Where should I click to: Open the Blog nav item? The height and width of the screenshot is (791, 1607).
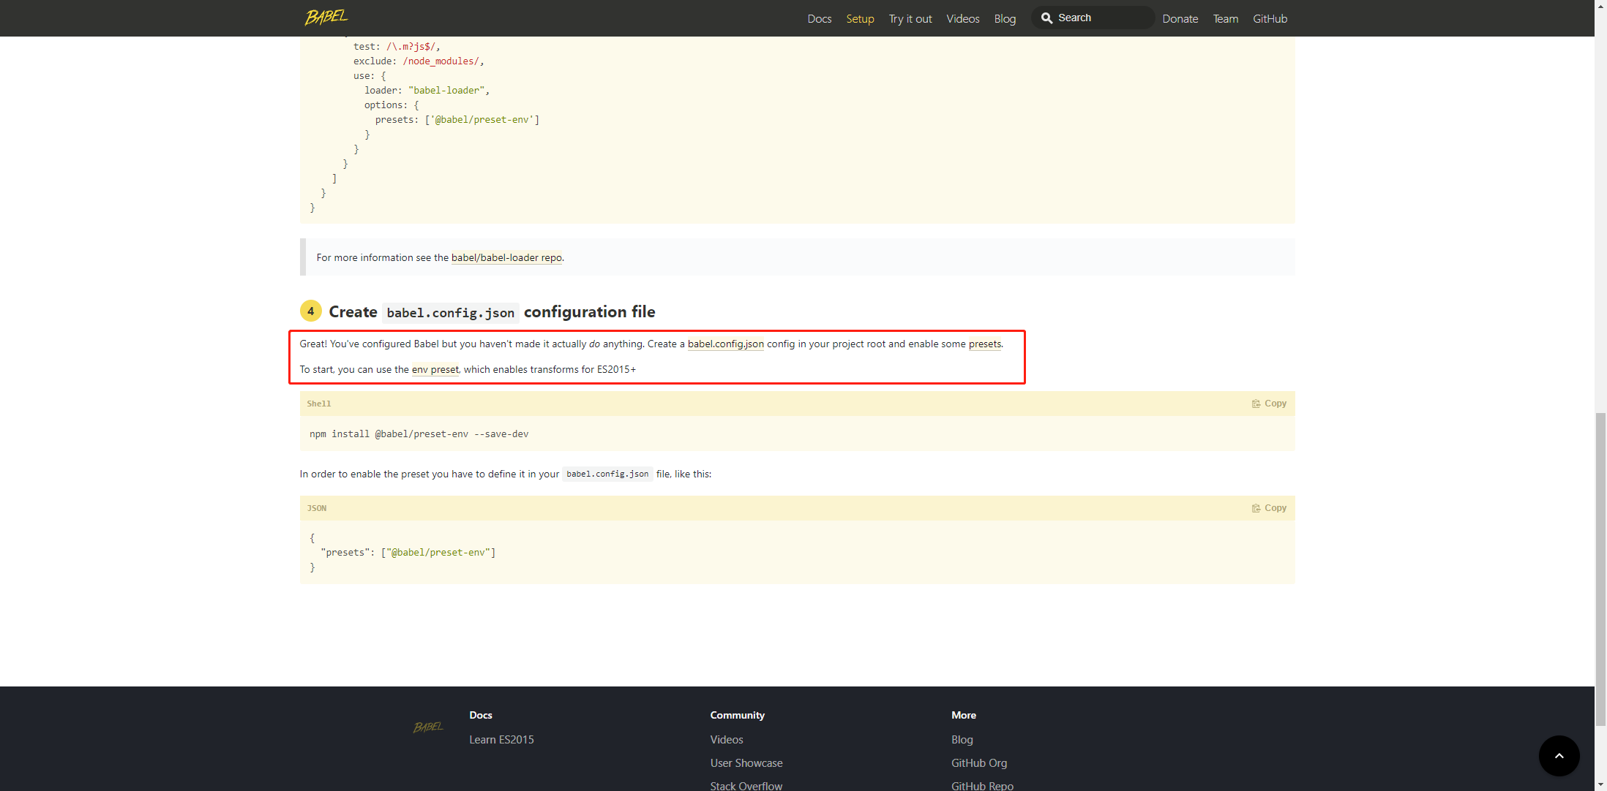click(1005, 18)
